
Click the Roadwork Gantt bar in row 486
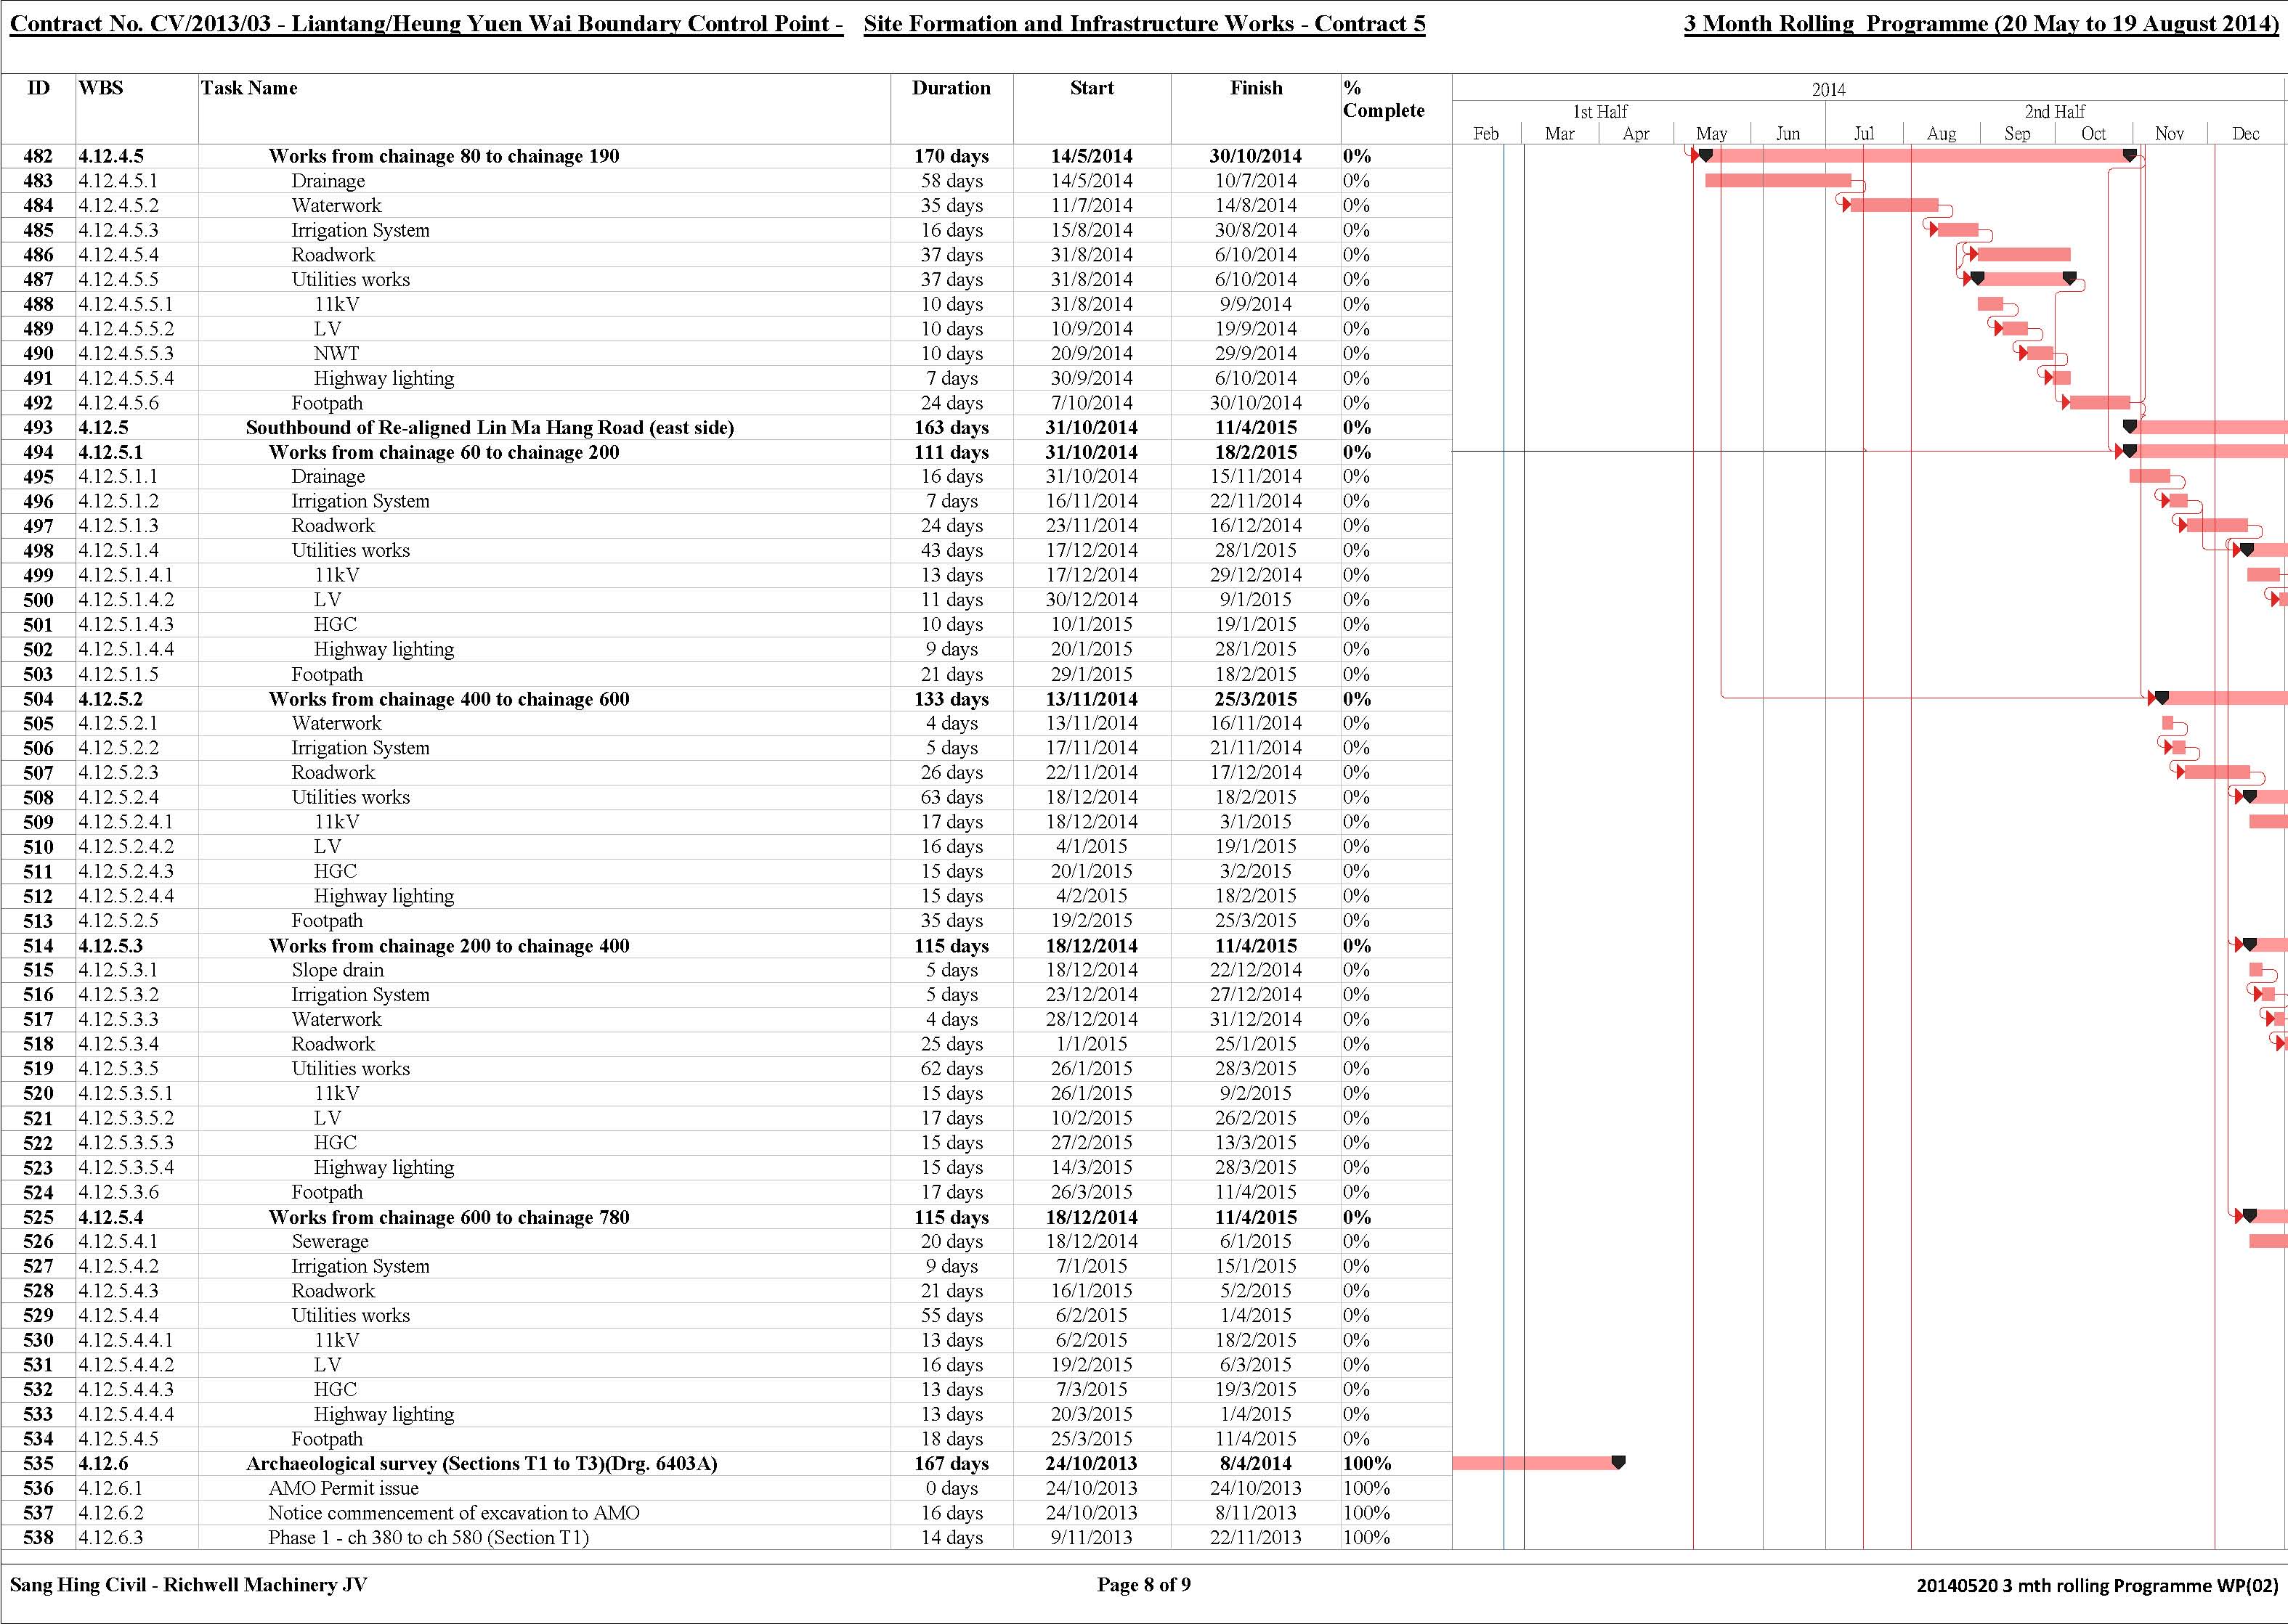tap(2025, 255)
